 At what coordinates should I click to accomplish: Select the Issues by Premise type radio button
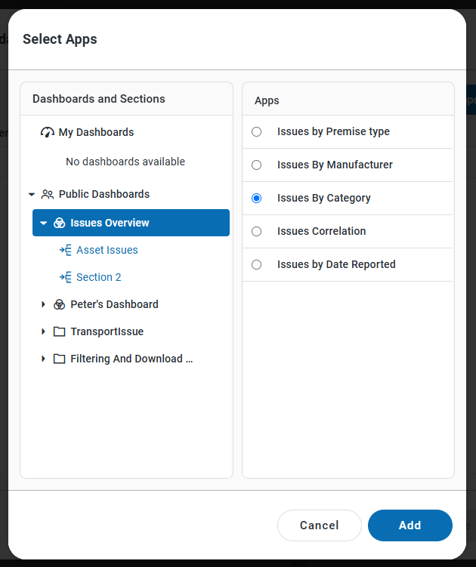pyautogui.click(x=257, y=131)
